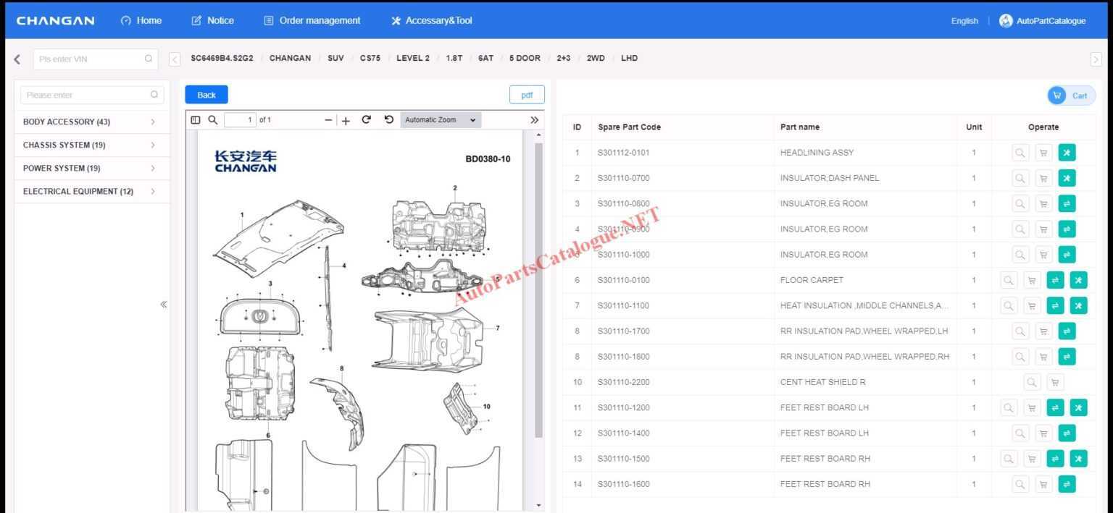Click the Cart icon at top right
The image size is (1113, 513).
point(1070,95)
